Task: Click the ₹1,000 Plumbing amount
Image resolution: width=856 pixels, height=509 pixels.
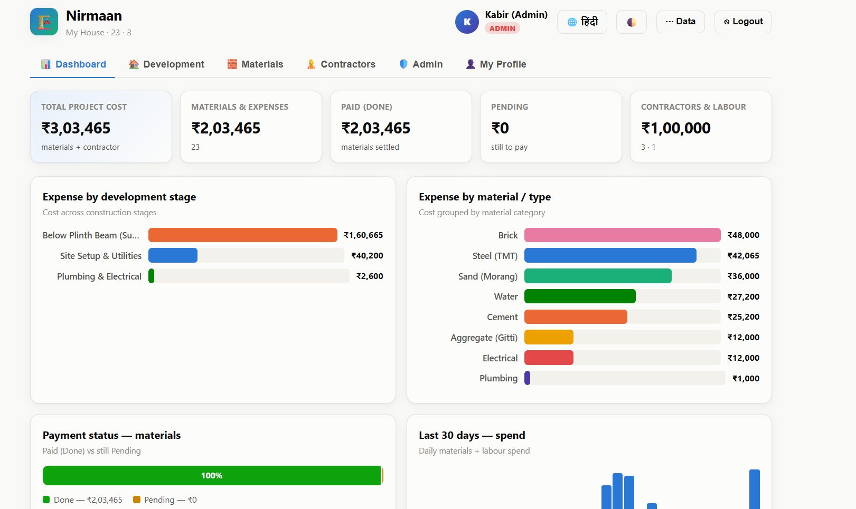Action: point(746,379)
